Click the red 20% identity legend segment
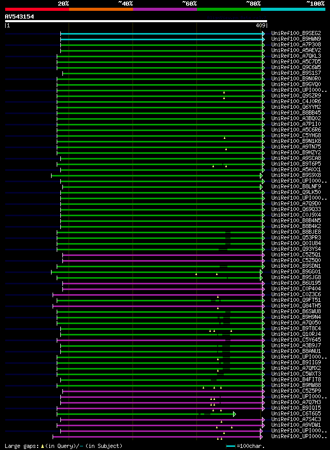 pos(37,9)
